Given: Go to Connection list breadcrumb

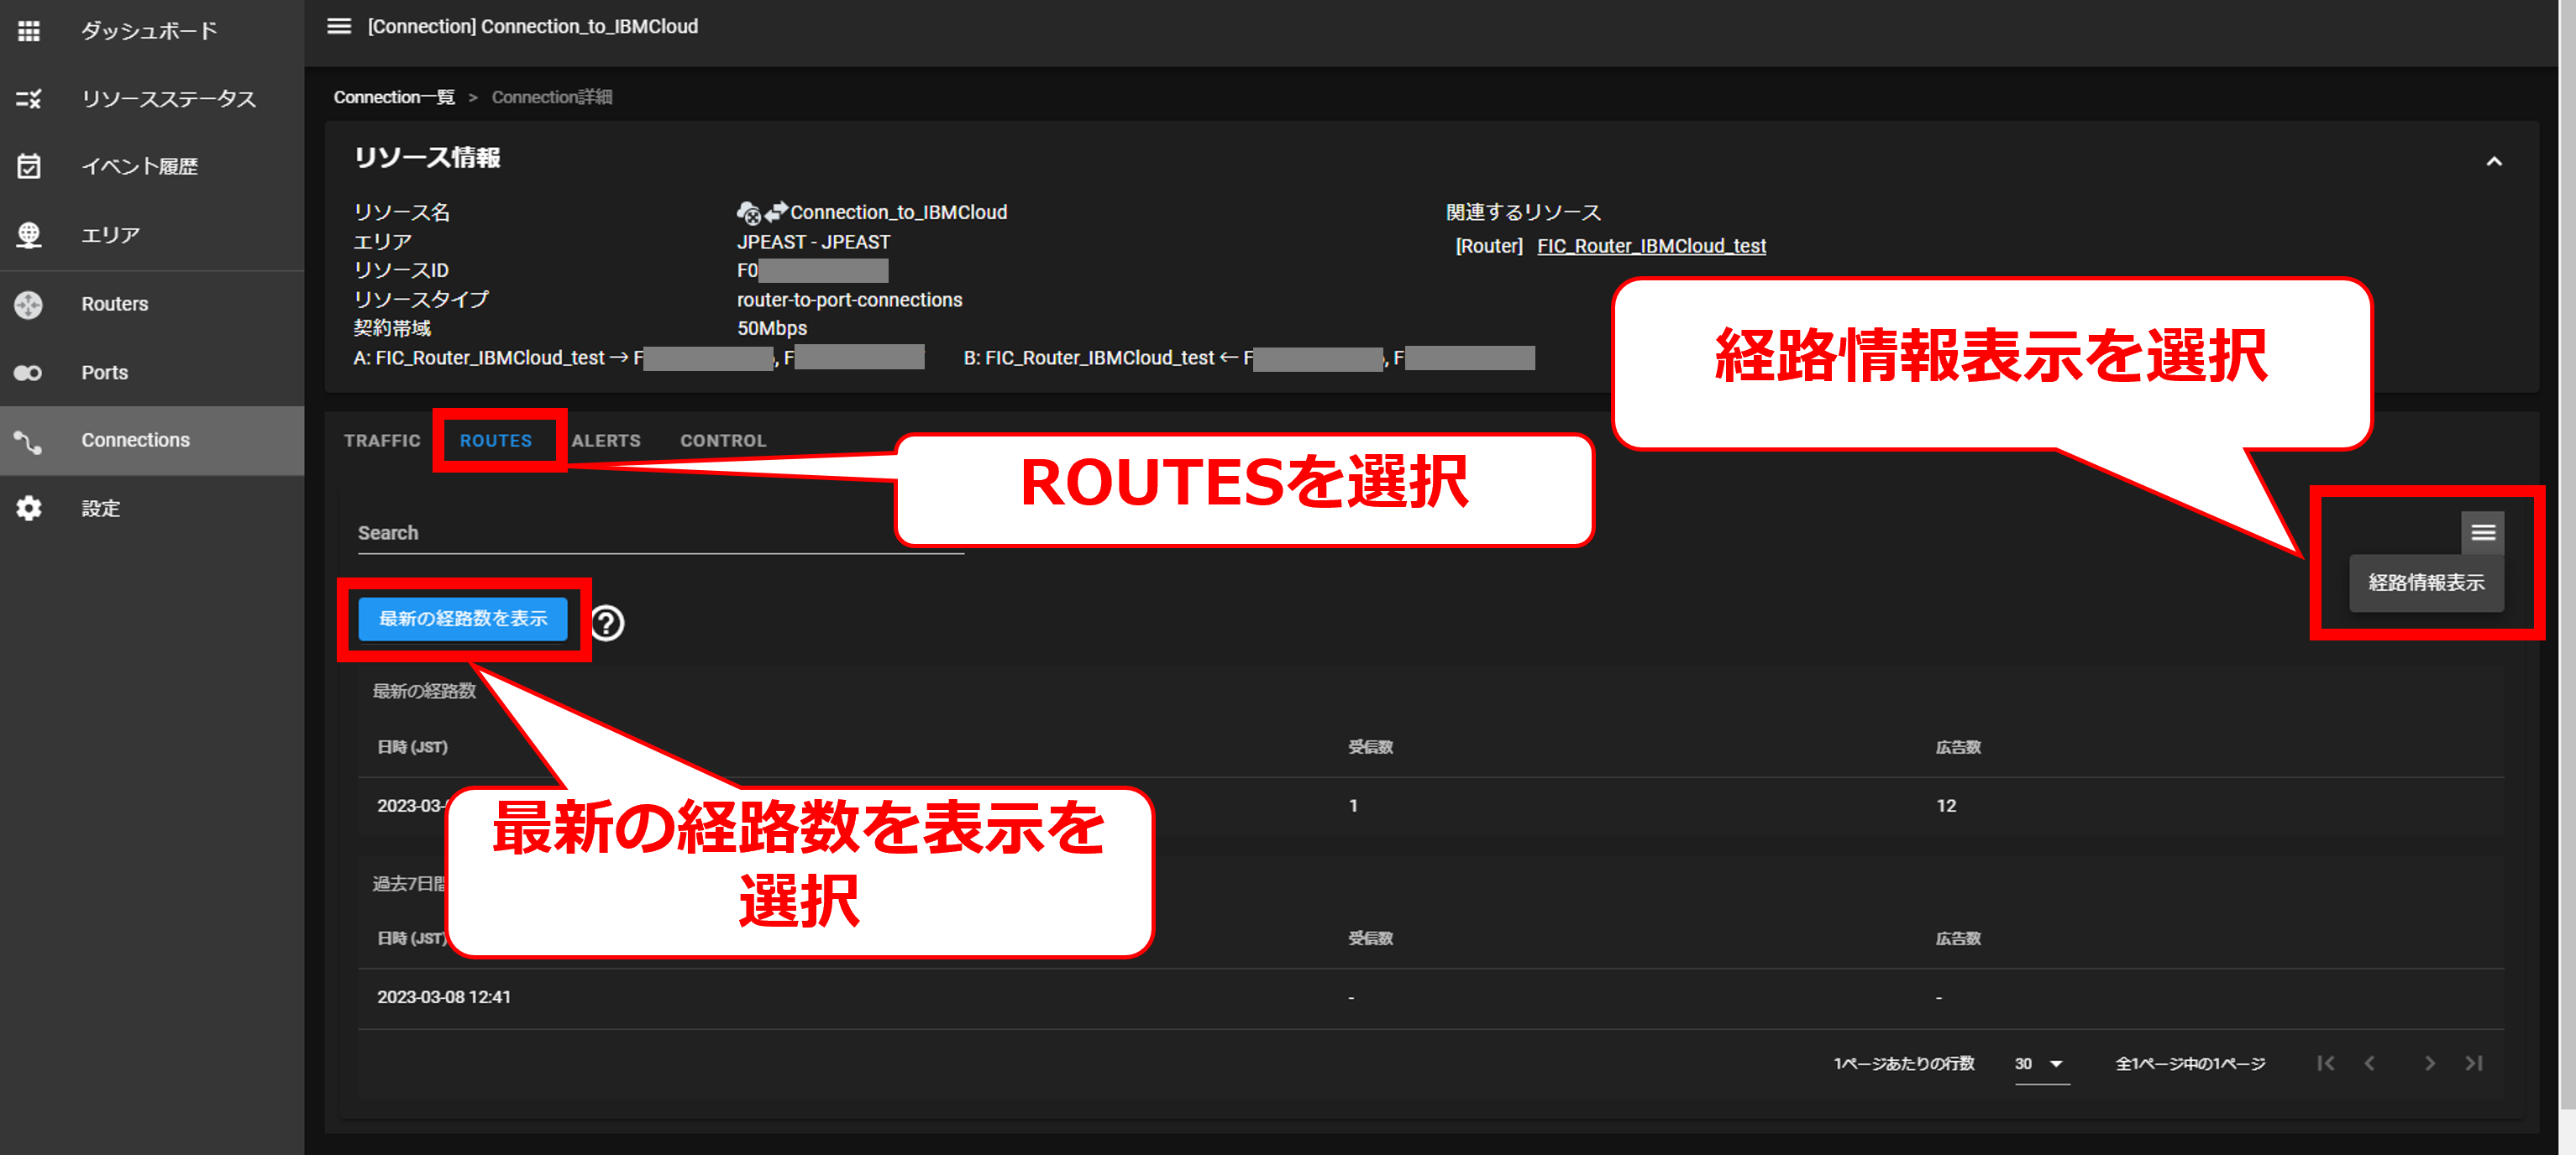Looking at the screenshot, I should tap(394, 97).
